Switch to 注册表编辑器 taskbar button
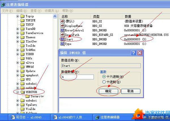Viewport: 170px width, 121px height. click(x=113, y=117)
